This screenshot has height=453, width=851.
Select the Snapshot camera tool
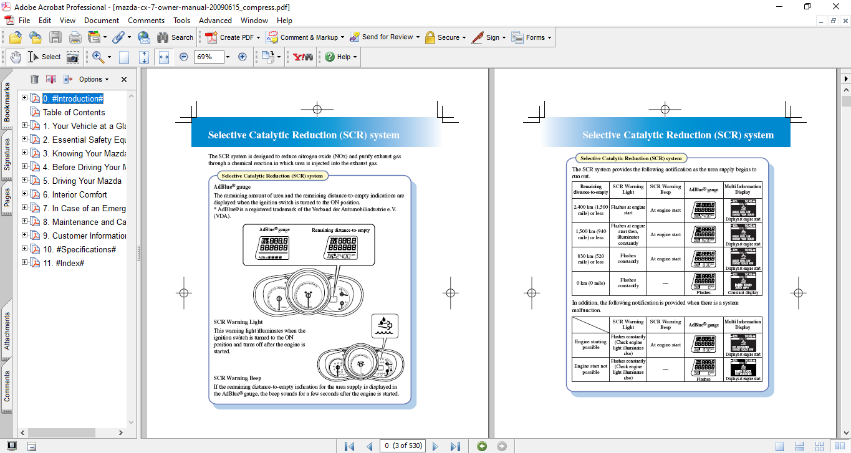(x=73, y=57)
